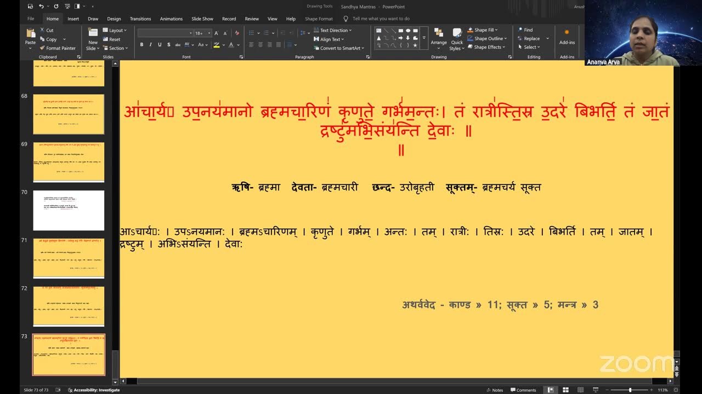Open the Font dialog launcher
Screen dimensions: 702x394
coord(241,57)
